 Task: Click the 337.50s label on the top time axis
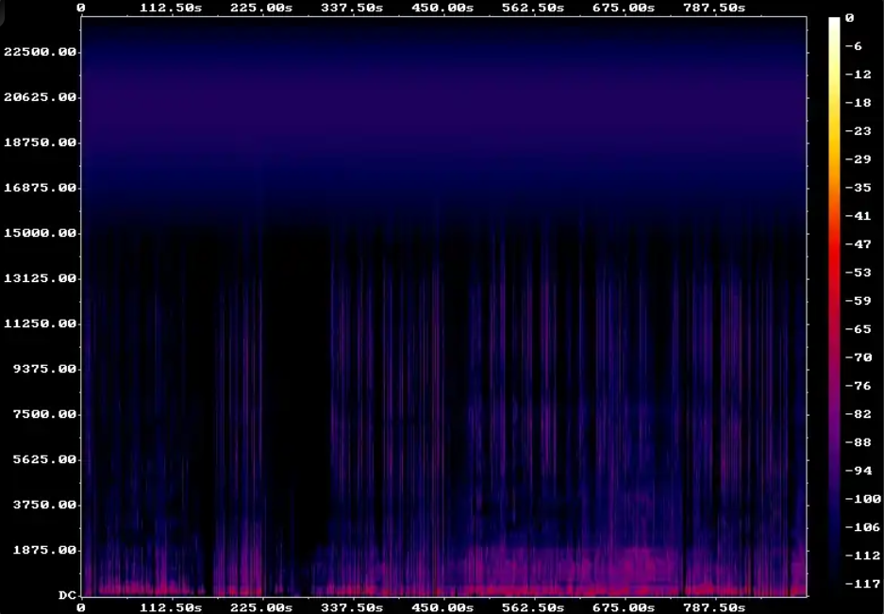pyautogui.click(x=352, y=8)
